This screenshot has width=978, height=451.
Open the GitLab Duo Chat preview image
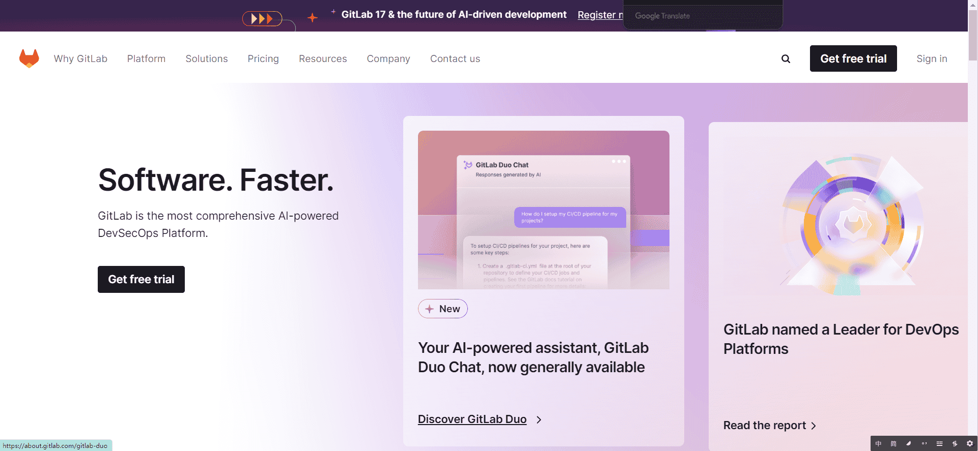(543, 210)
